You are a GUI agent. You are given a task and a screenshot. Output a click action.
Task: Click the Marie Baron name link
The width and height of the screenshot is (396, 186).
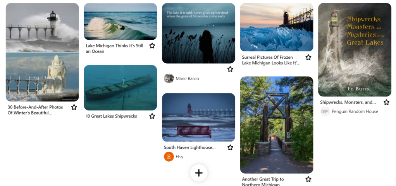point(187,79)
